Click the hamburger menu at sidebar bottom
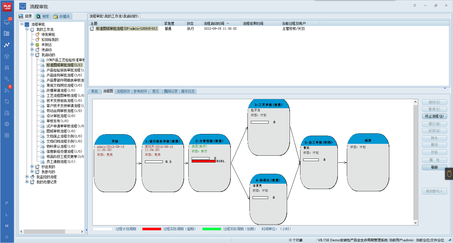Screen dimensions: 453x243 point(7,237)
